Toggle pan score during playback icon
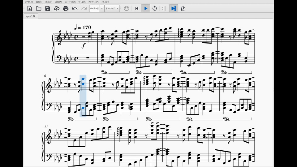The image size is (297, 167). coord(173,9)
